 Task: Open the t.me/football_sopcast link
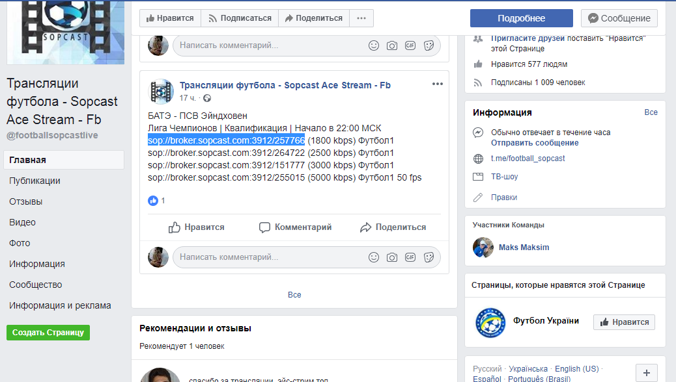pyautogui.click(x=528, y=159)
